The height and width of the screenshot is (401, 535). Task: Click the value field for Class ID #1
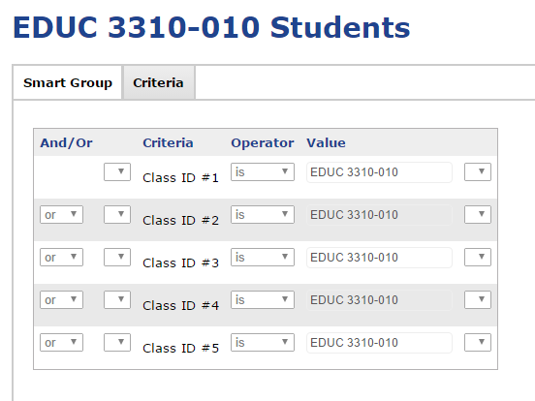tap(379, 172)
